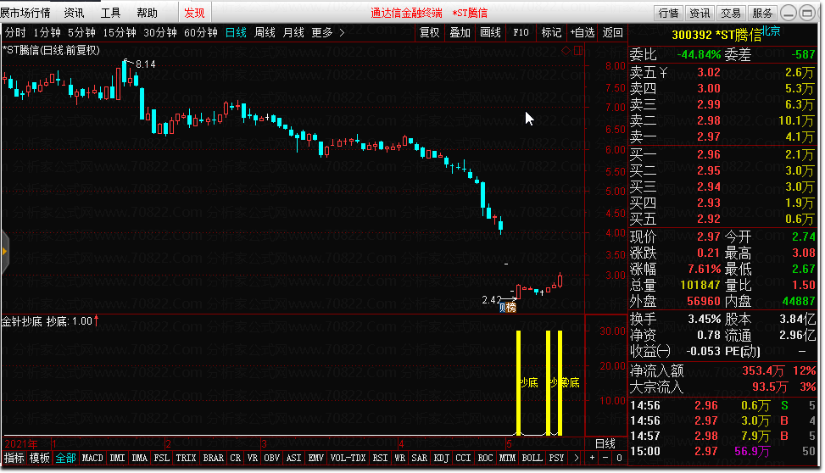Click the 榜 tag icon under the chart
Viewport: 825px width, 473px height.
pos(511,308)
